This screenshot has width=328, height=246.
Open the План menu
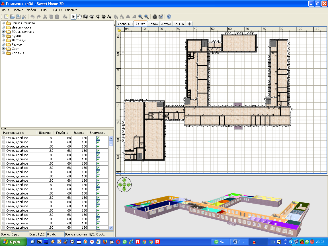click(44, 10)
